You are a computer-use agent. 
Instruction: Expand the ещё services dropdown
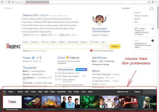[103, 42]
